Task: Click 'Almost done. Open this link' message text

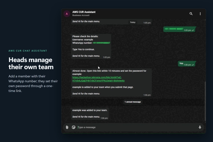Action: 109,72
